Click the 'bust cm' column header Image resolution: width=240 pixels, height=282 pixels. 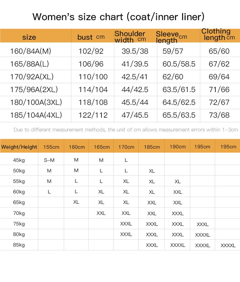click(x=91, y=37)
